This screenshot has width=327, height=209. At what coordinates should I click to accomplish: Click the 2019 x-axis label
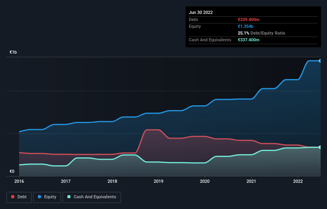(159, 181)
